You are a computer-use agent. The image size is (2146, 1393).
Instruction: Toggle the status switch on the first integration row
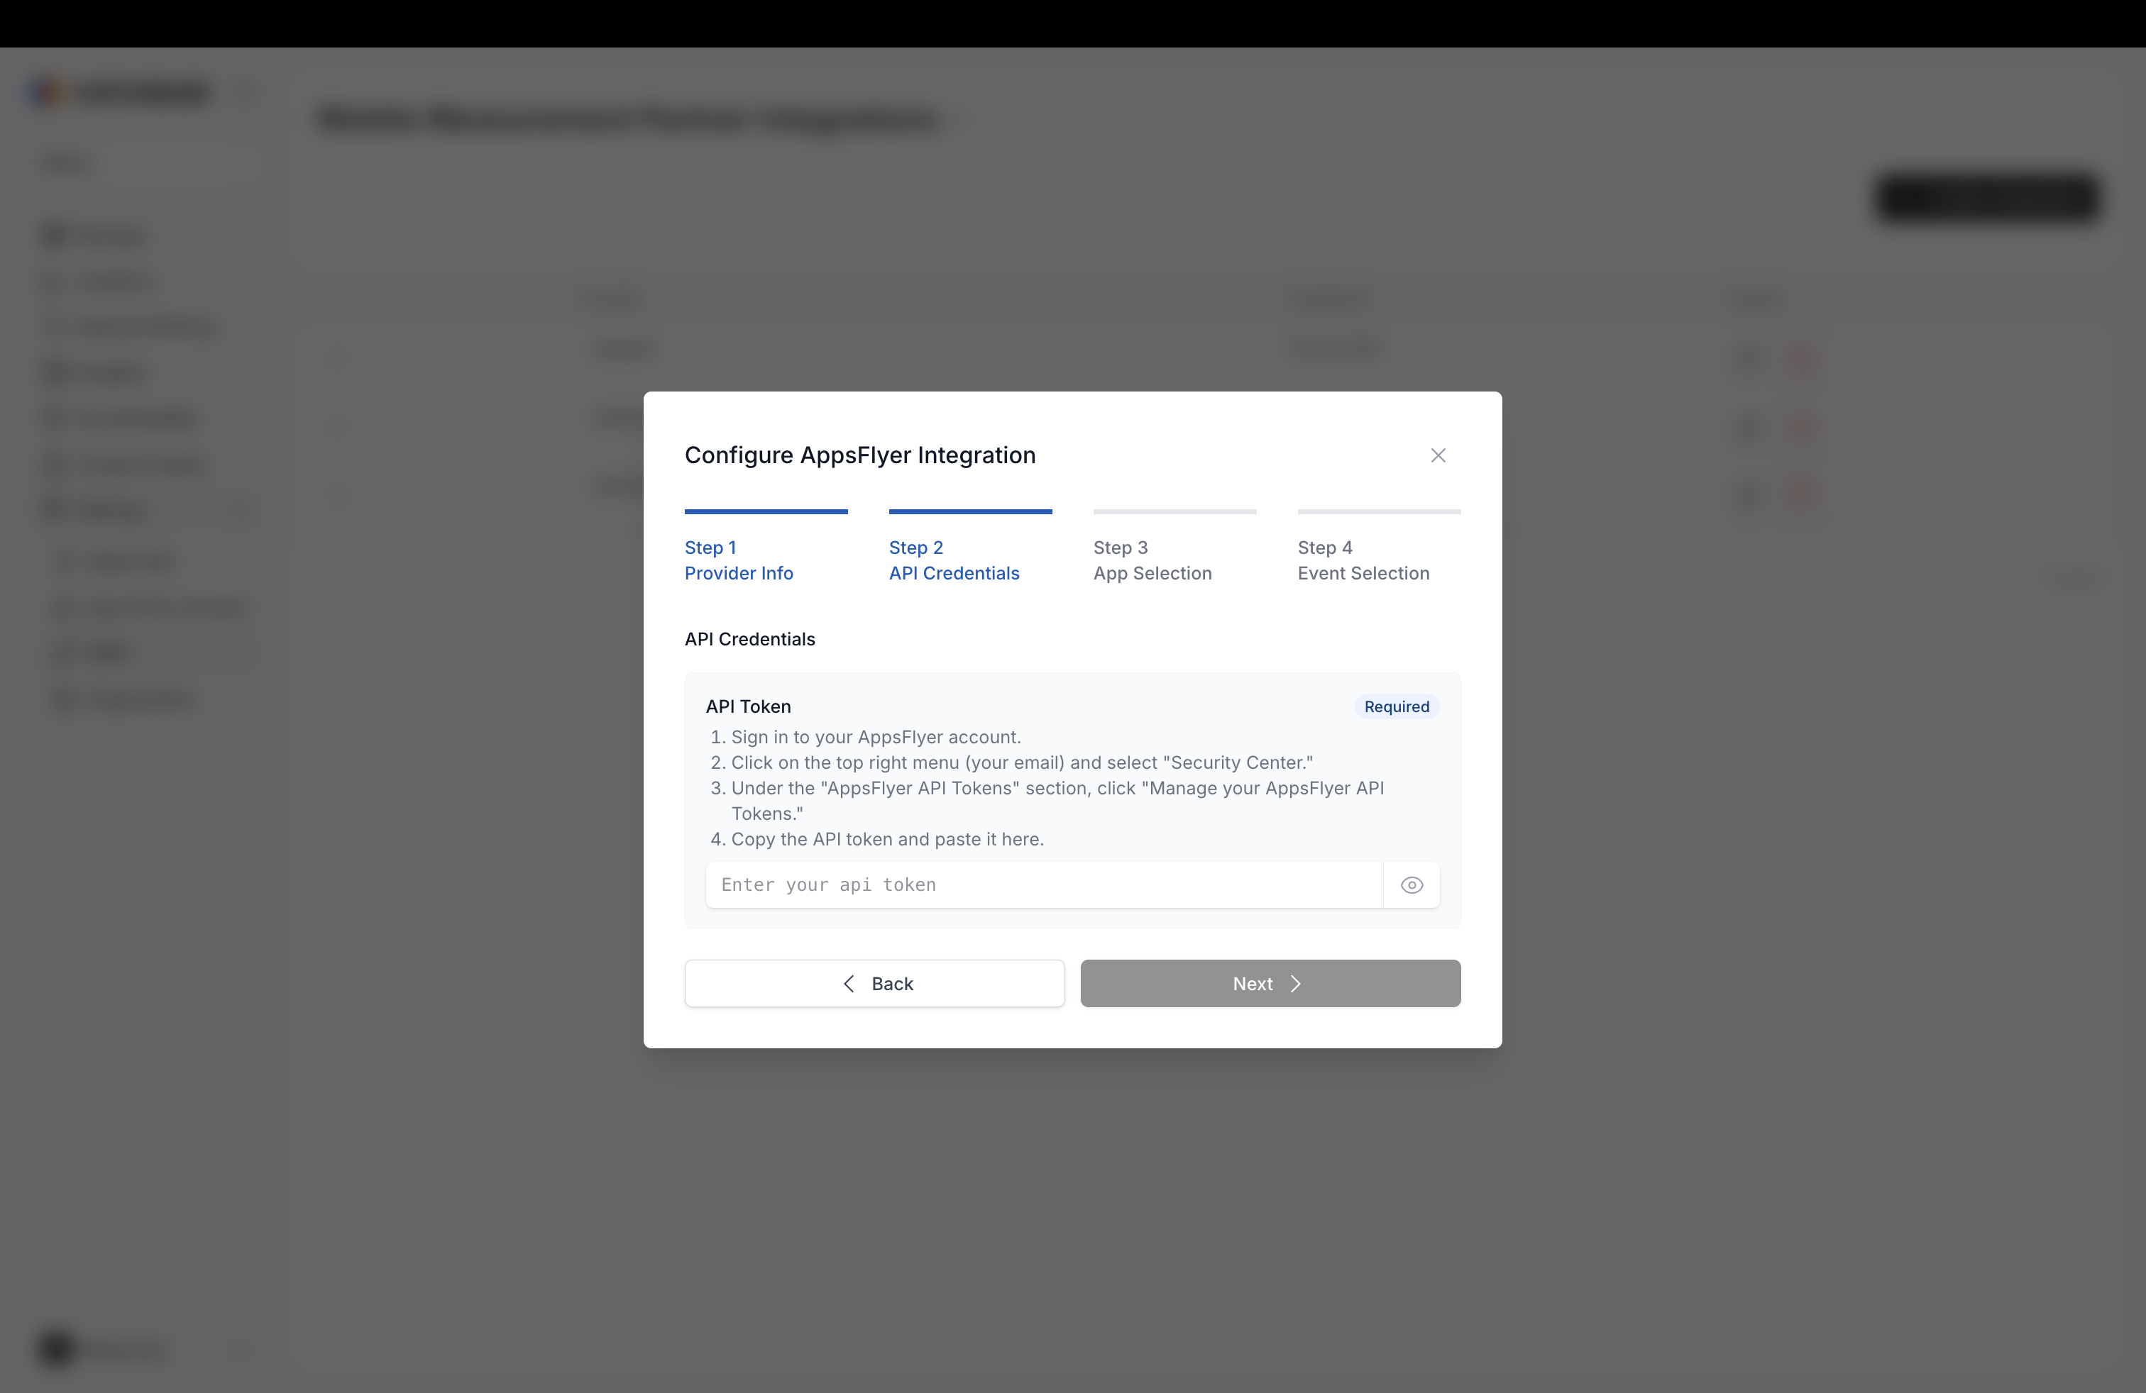[1746, 360]
